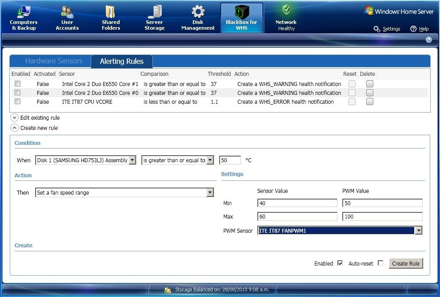Select the ITE IT87 CPU VCORE sensor cell
Image resolution: width=440 pixels, height=297 pixels.
pos(87,102)
